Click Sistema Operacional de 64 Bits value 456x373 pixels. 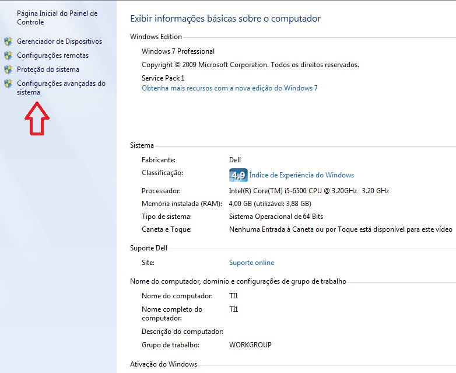276,217
